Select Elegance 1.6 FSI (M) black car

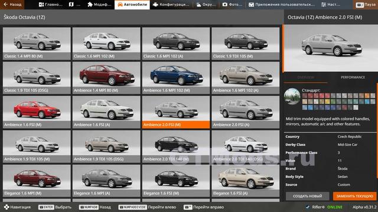coord(176,181)
